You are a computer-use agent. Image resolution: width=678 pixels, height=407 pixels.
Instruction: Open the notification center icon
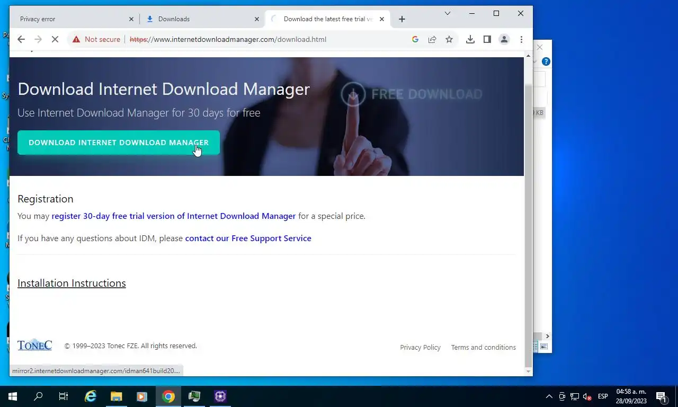(661, 396)
